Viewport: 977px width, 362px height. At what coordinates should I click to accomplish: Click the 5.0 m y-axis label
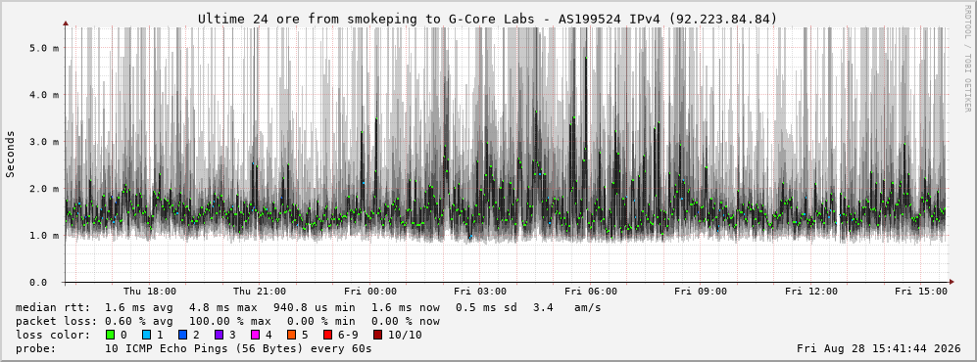click(44, 48)
